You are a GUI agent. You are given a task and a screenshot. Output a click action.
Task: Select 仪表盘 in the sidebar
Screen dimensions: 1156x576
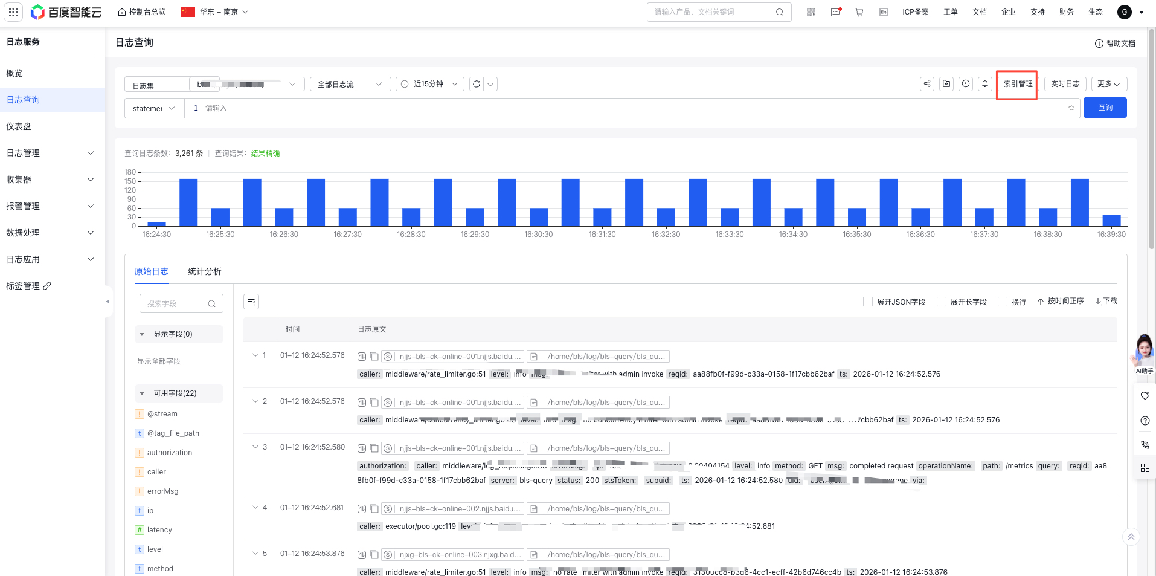click(19, 126)
